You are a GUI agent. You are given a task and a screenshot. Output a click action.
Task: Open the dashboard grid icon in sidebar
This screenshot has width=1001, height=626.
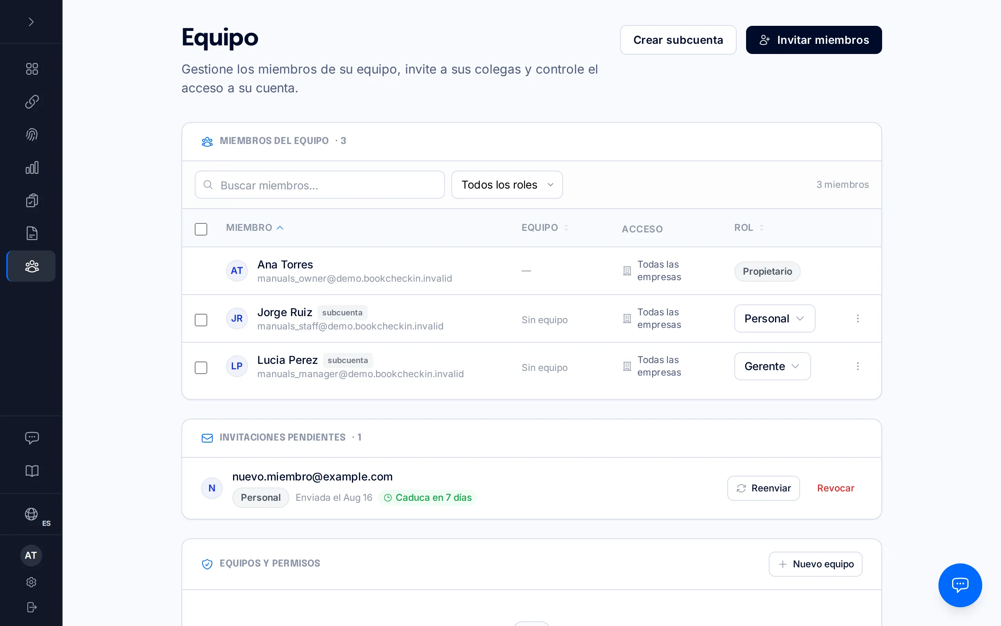point(32,69)
